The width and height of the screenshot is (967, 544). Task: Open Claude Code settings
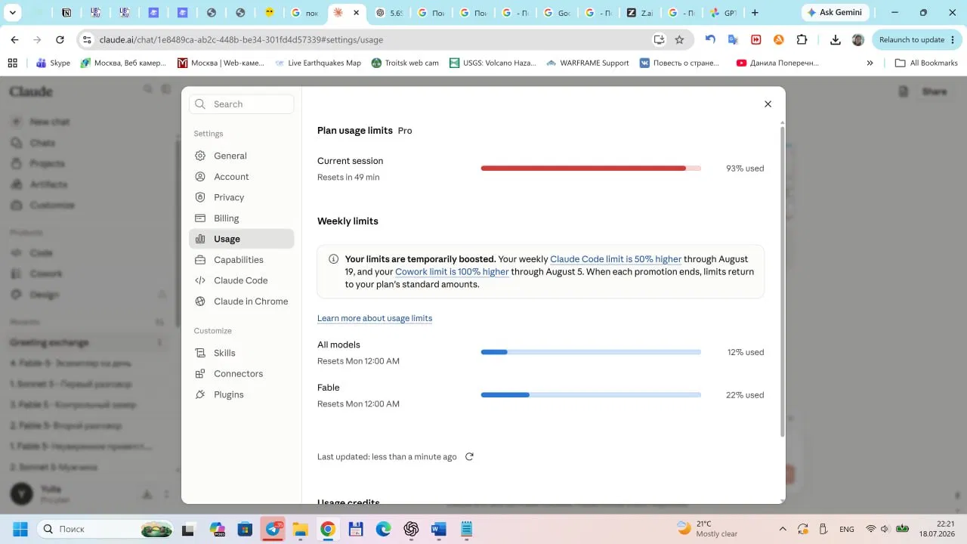click(x=241, y=280)
